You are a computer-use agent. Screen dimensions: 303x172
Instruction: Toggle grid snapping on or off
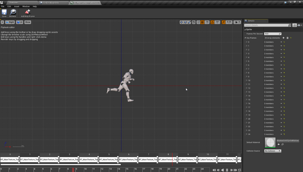202,22
